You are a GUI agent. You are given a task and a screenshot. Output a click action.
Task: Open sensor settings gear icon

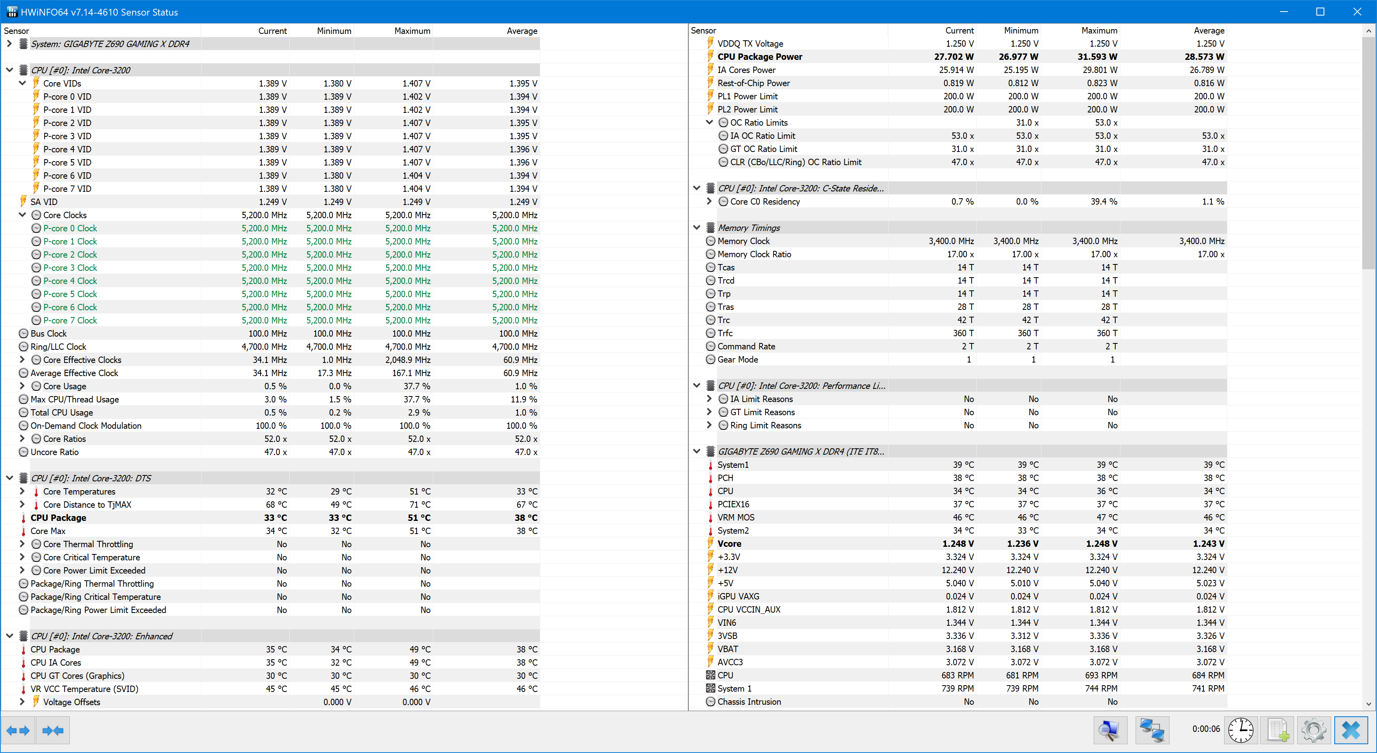point(1314,730)
